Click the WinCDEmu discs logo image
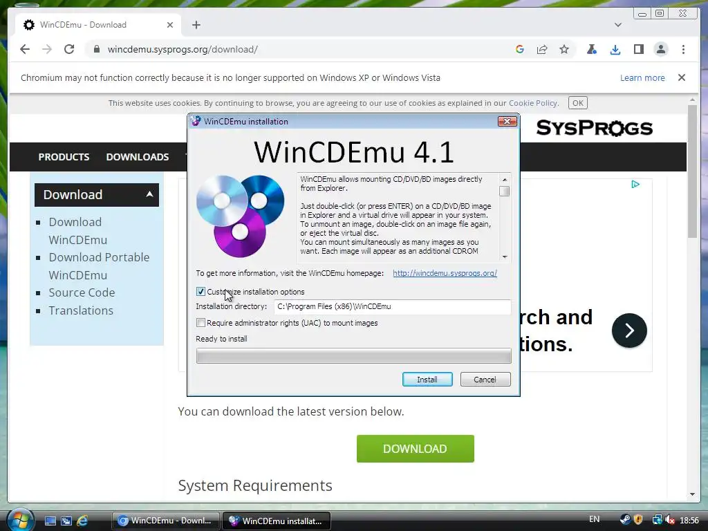The width and height of the screenshot is (708, 531). tap(240, 216)
